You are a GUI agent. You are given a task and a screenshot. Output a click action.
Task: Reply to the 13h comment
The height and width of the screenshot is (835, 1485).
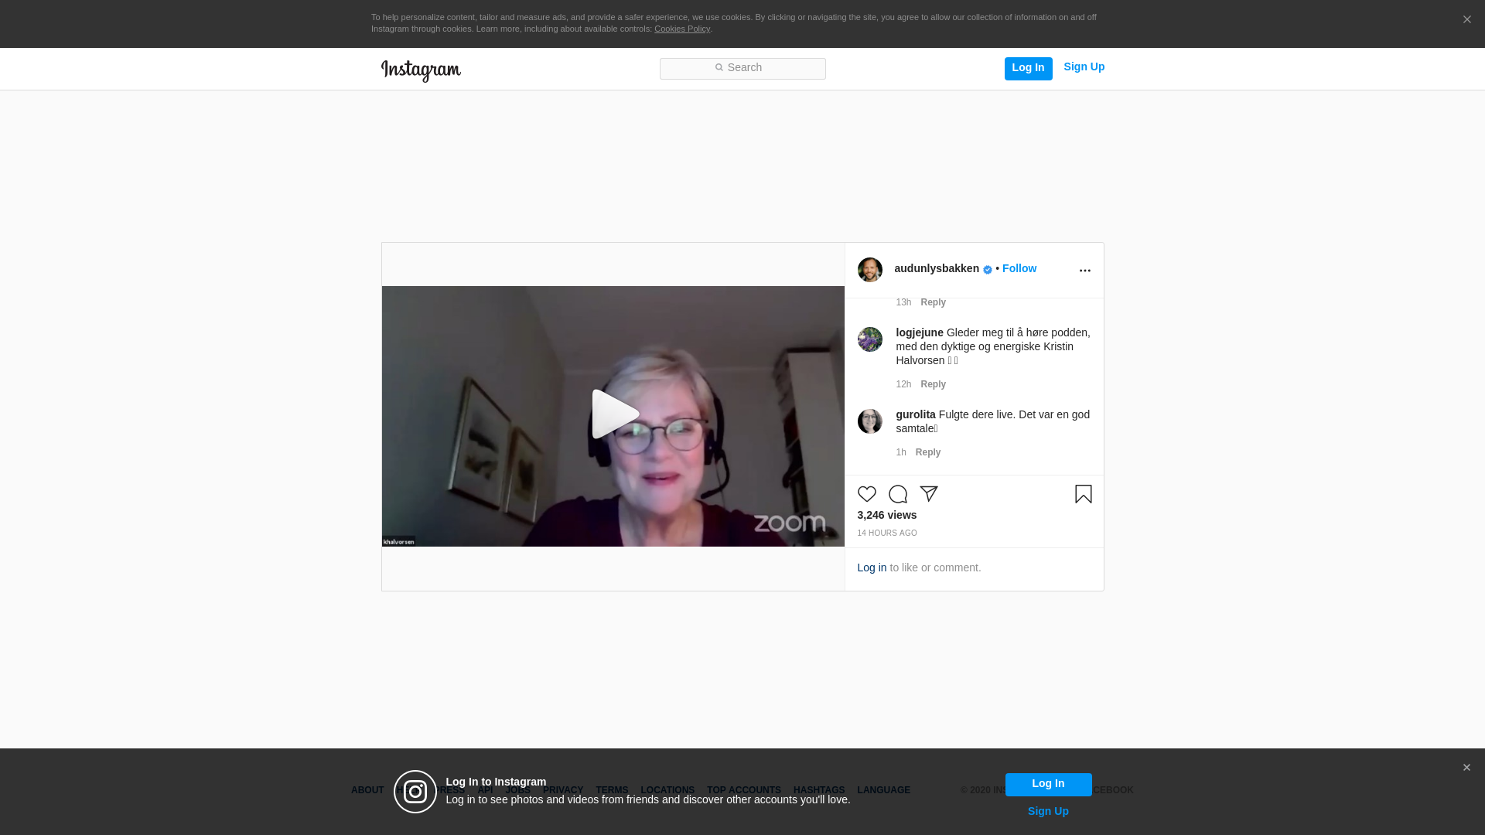pos(933,302)
